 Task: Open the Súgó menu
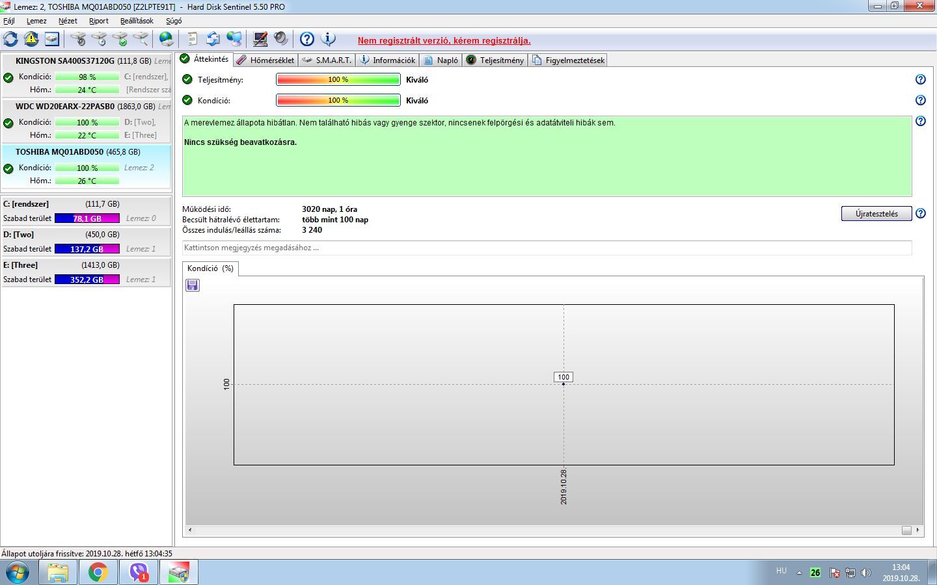coord(174,21)
